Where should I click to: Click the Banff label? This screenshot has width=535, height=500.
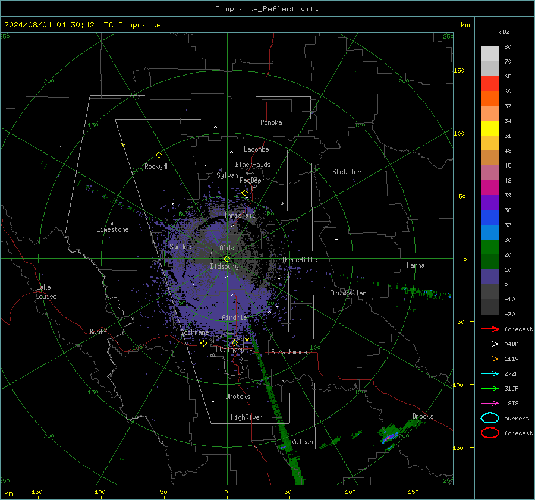[98, 331]
